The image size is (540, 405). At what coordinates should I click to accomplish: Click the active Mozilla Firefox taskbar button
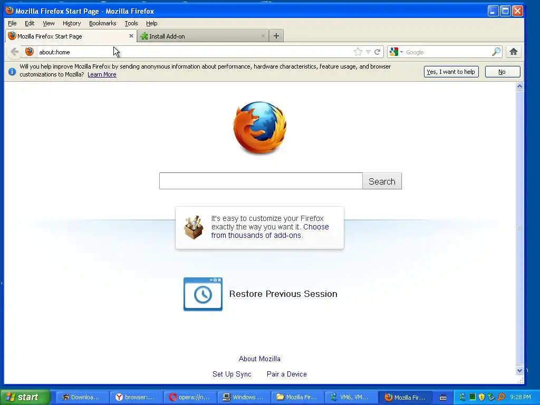[406, 397]
